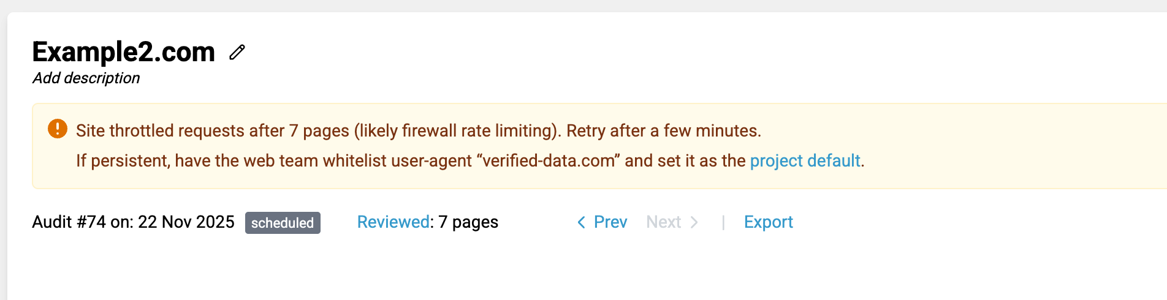Open the project default link
The image size is (1167, 300).
pos(805,161)
